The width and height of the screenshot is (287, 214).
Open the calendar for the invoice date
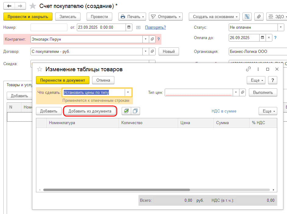click(129, 27)
